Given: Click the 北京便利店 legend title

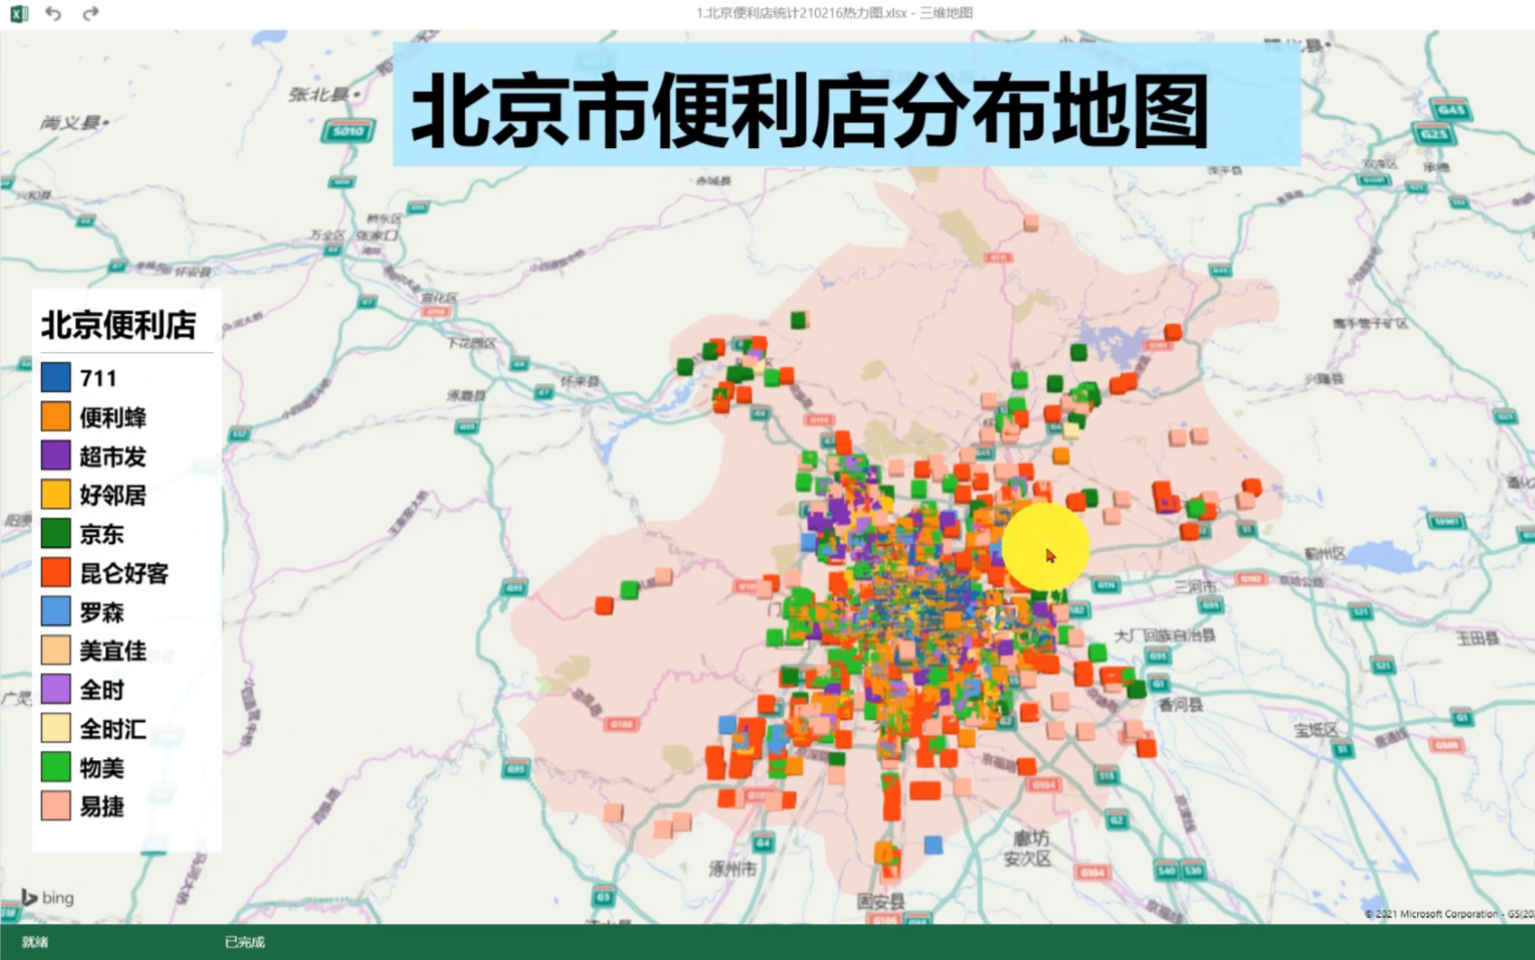Looking at the screenshot, I should click(x=118, y=325).
